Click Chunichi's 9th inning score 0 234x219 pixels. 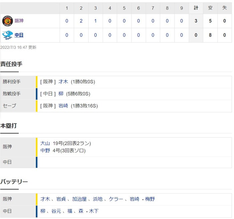pos(182,35)
